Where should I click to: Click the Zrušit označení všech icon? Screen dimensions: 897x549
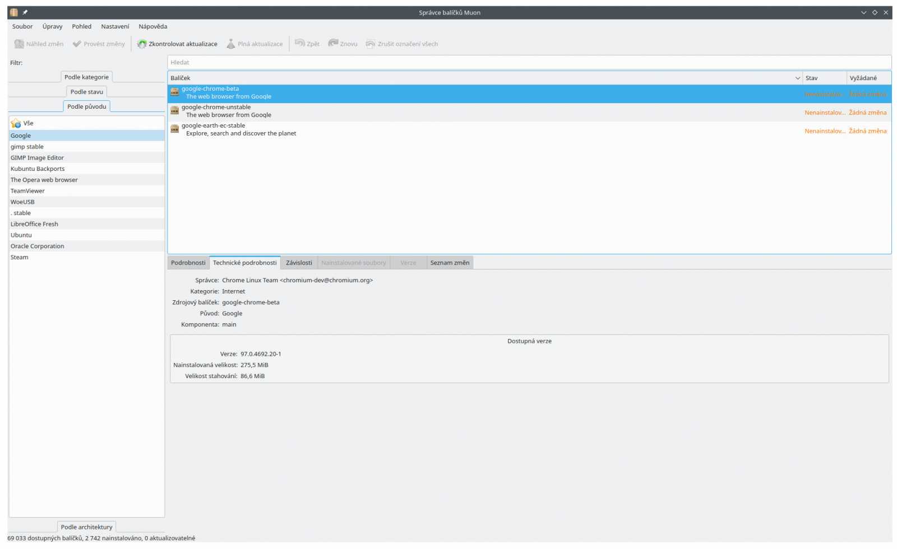point(370,44)
